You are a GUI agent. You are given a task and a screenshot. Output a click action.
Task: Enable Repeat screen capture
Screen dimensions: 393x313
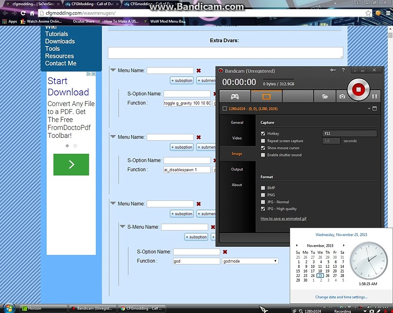(263, 141)
